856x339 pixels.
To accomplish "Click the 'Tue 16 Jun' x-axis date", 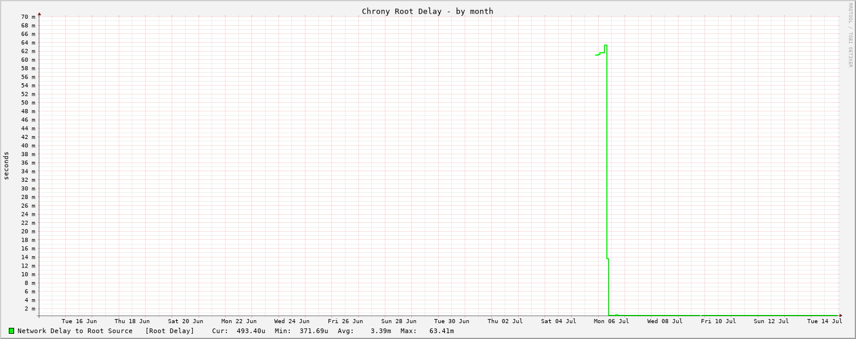I will tap(79, 321).
